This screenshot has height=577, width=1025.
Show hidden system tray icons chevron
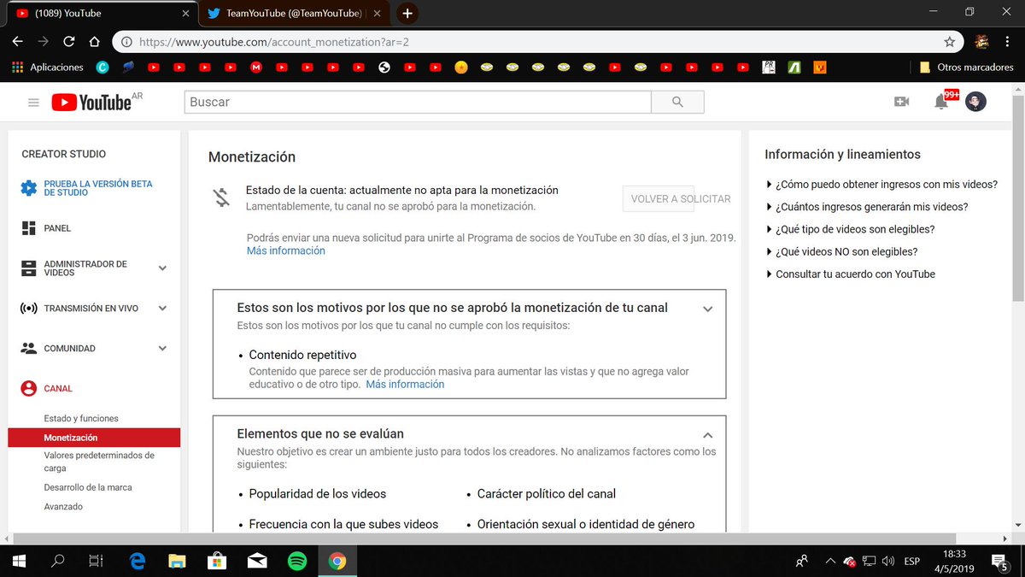(x=829, y=561)
